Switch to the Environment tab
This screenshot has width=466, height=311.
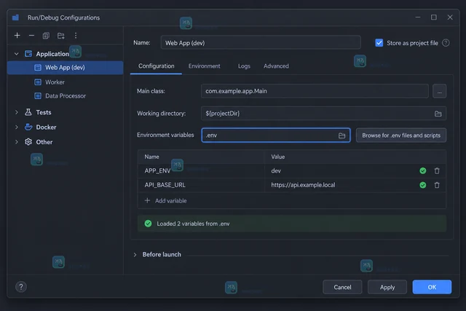[204, 66]
